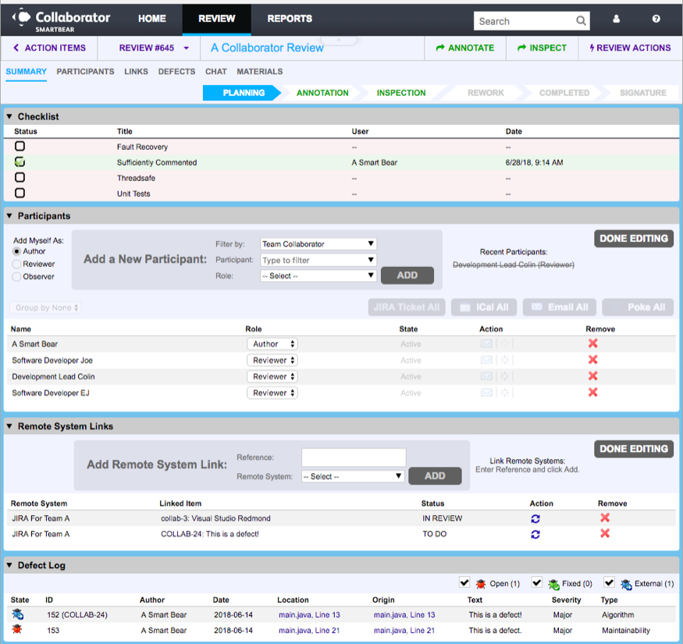Check the Threadsafe checklist item
Image resolution: width=683 pixels, height=644 pixels.
[x=20, y=177]
